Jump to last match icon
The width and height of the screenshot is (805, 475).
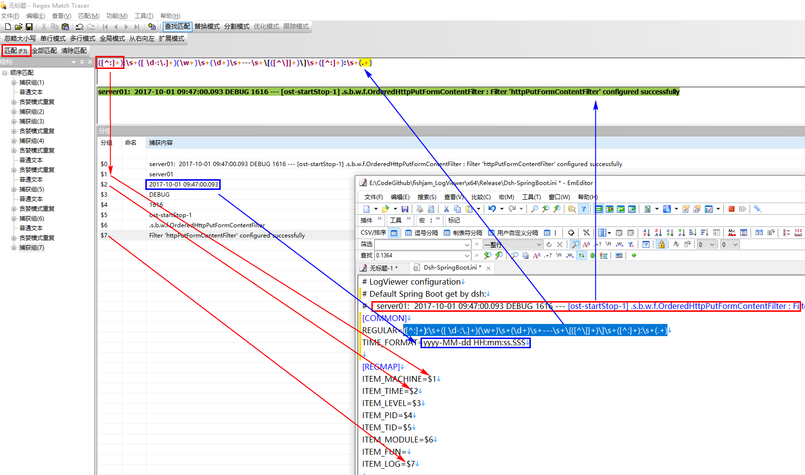[137, 27]
